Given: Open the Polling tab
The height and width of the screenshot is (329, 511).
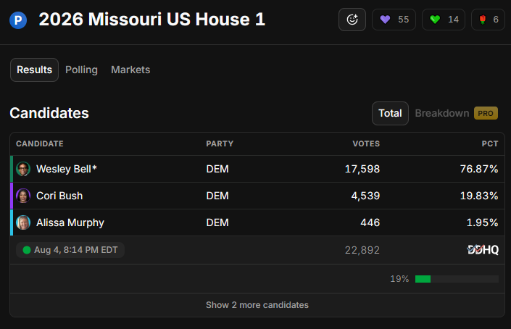Looking at the screenshot, I should pyautogui.click(x=81, y=70).
